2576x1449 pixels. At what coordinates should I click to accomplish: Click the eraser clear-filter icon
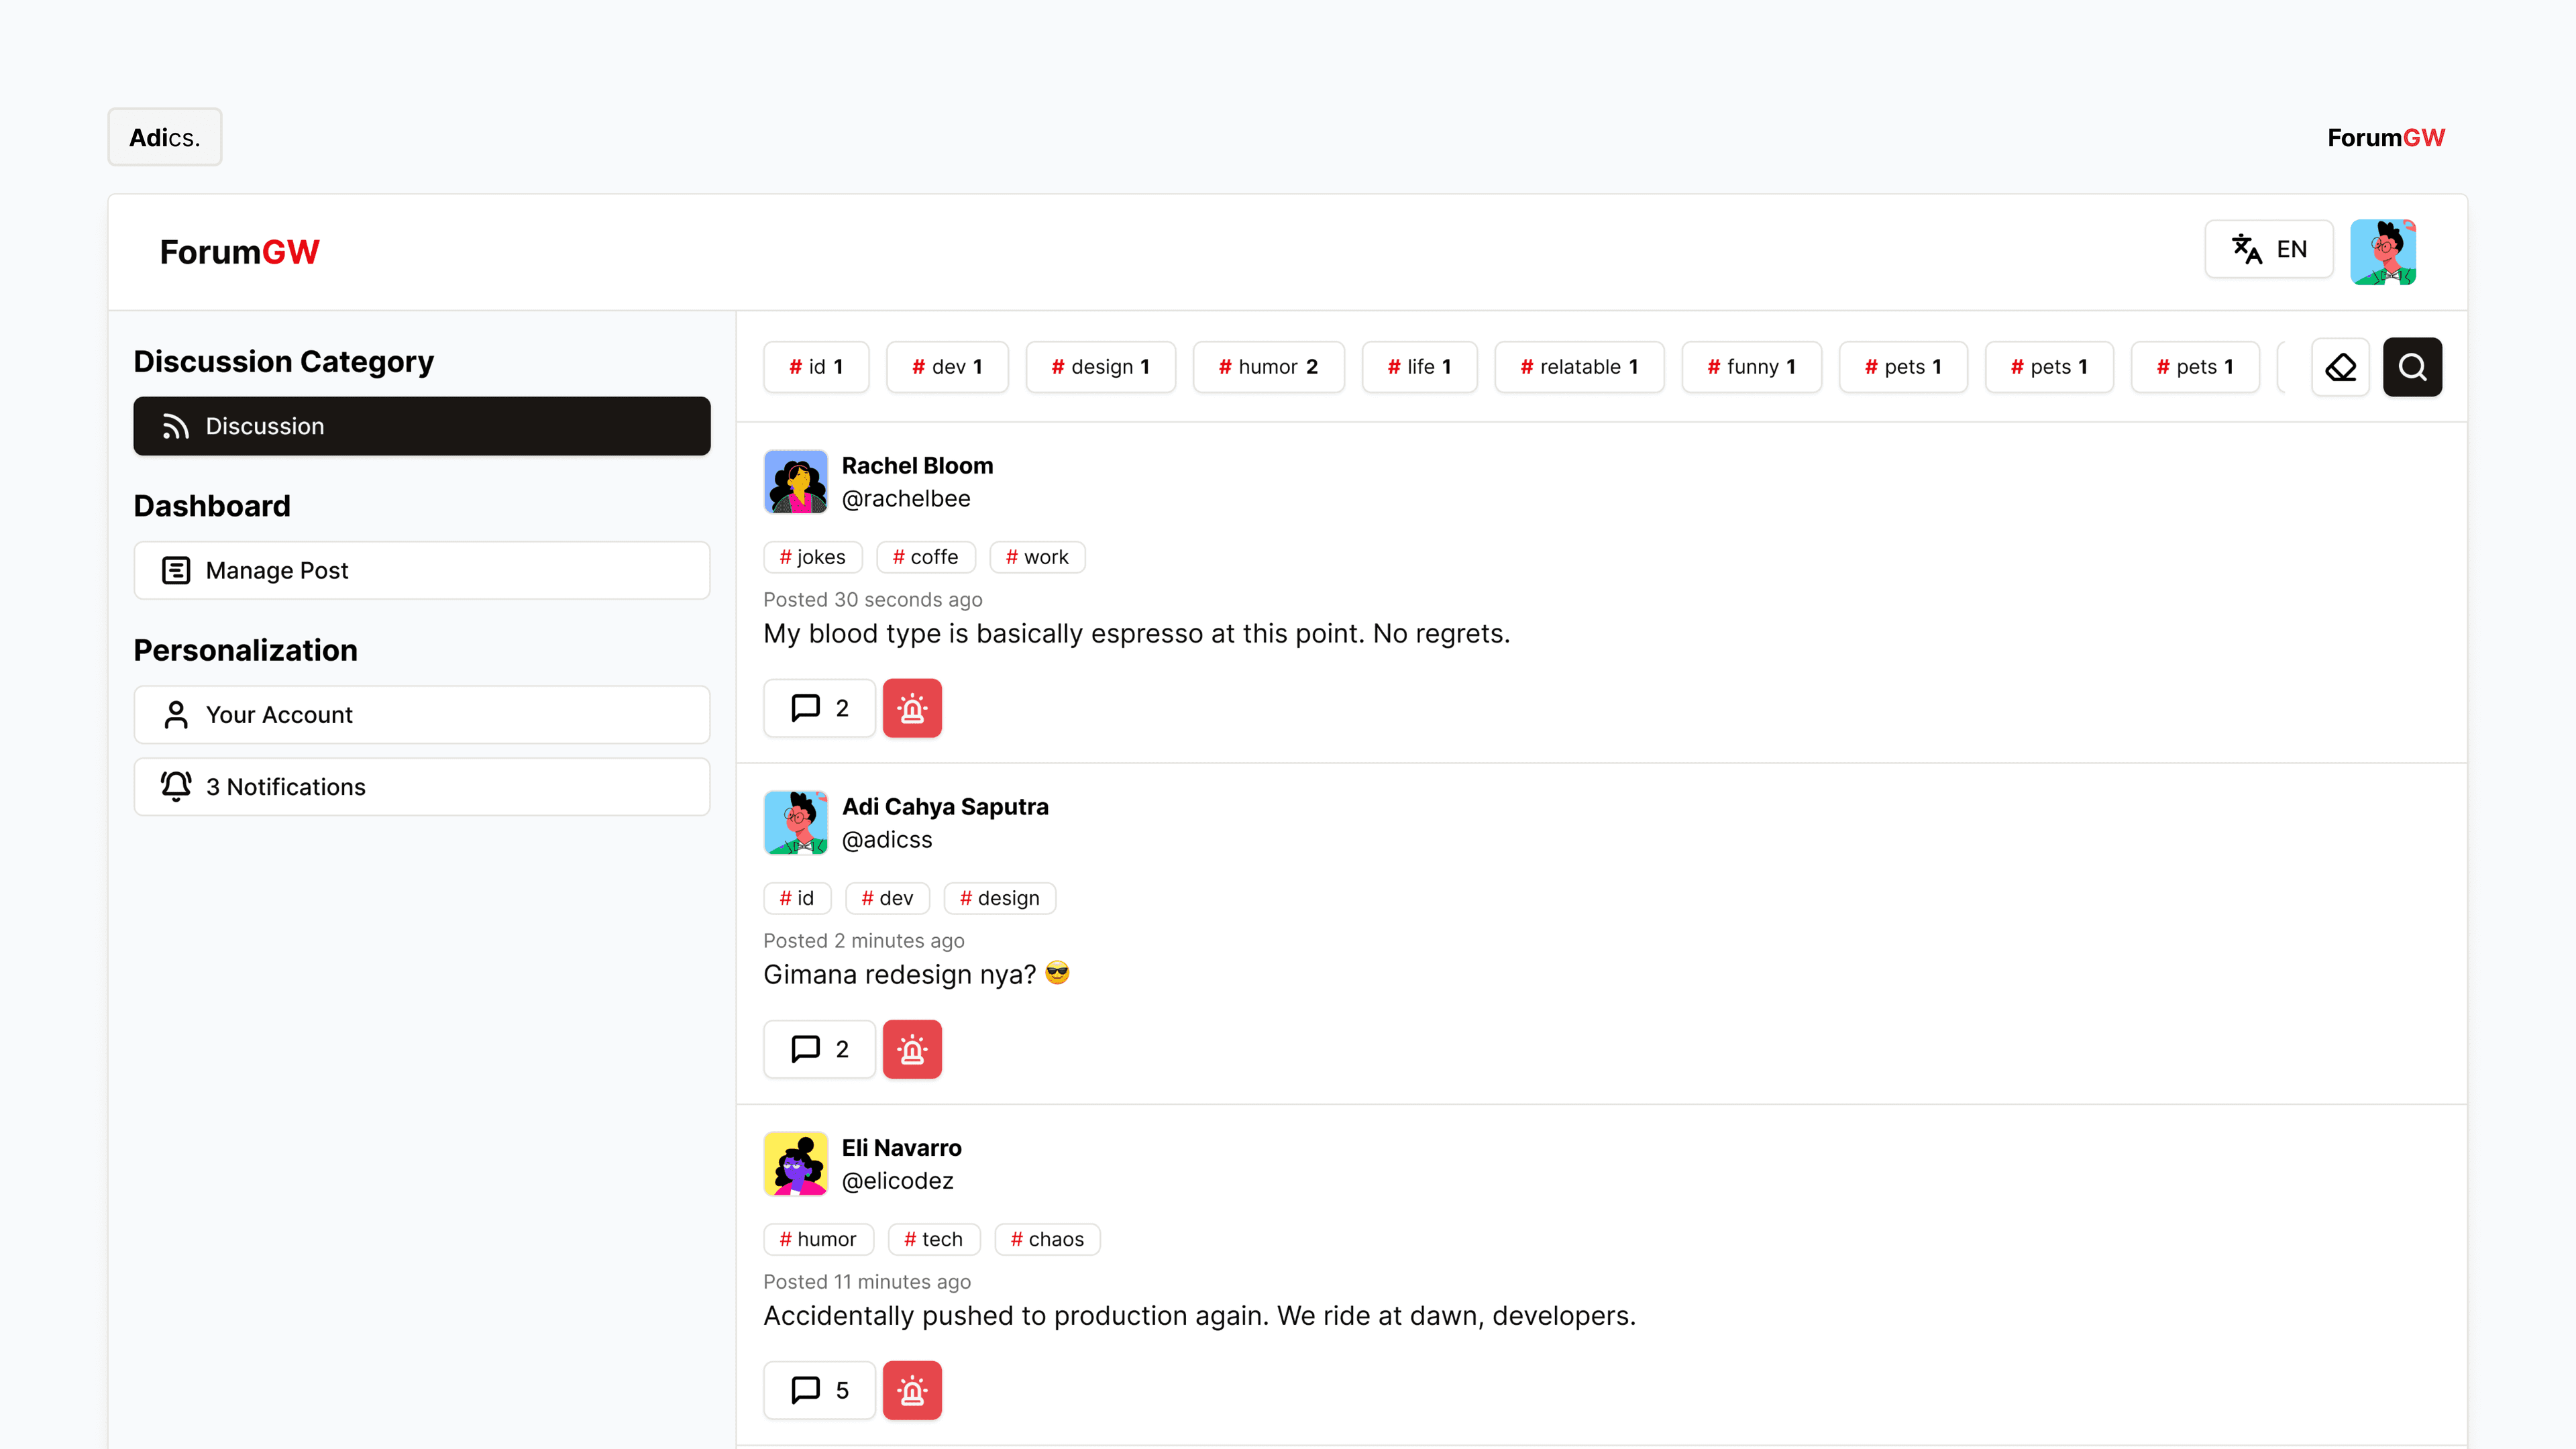pyautogui.click(x=2340, y=367)
